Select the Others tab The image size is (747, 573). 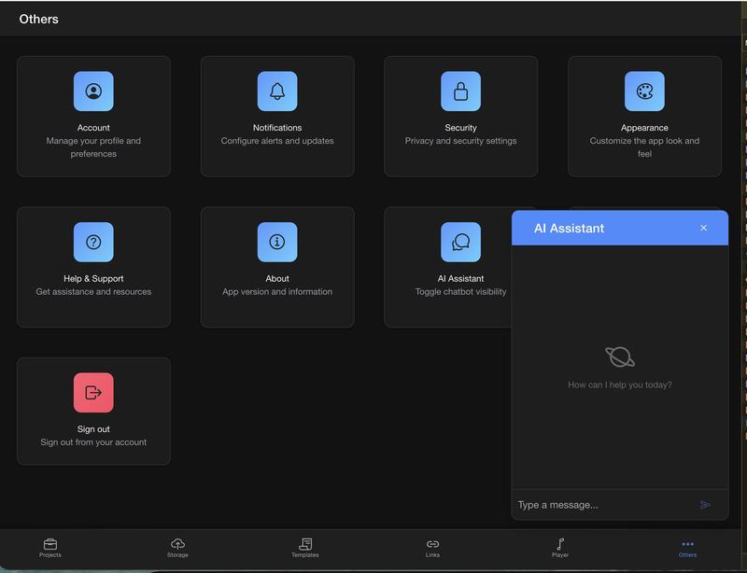(x=687, y=542)
